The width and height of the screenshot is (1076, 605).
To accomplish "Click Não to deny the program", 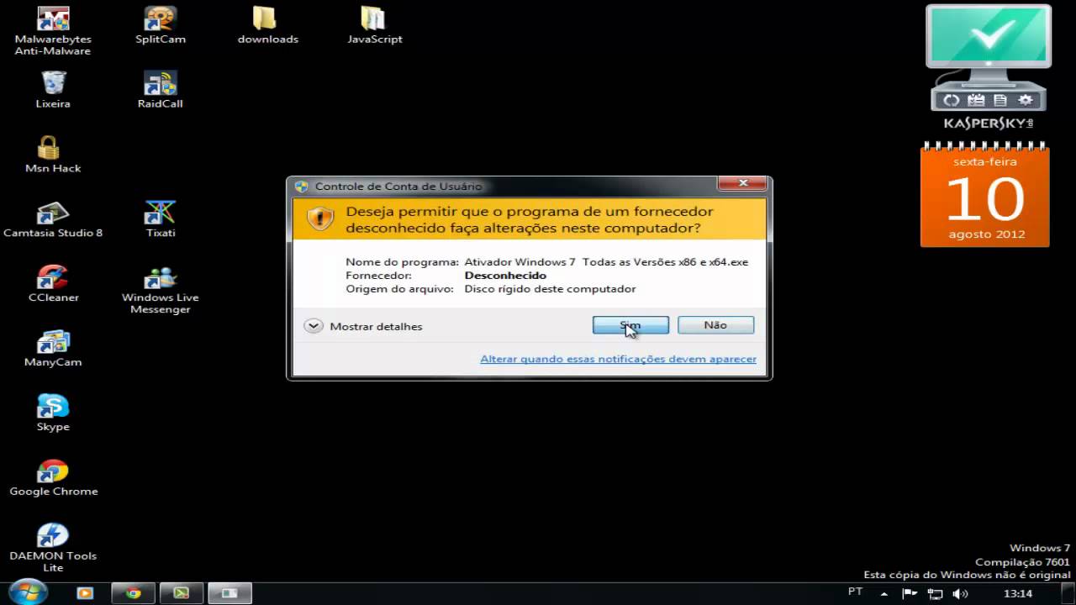I will (715, 325).
